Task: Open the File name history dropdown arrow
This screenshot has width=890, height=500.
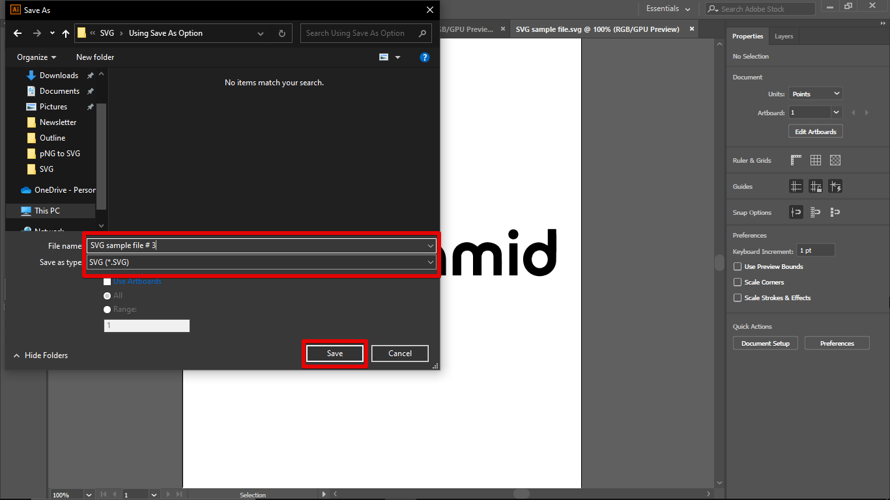Action: coord(431,245)
